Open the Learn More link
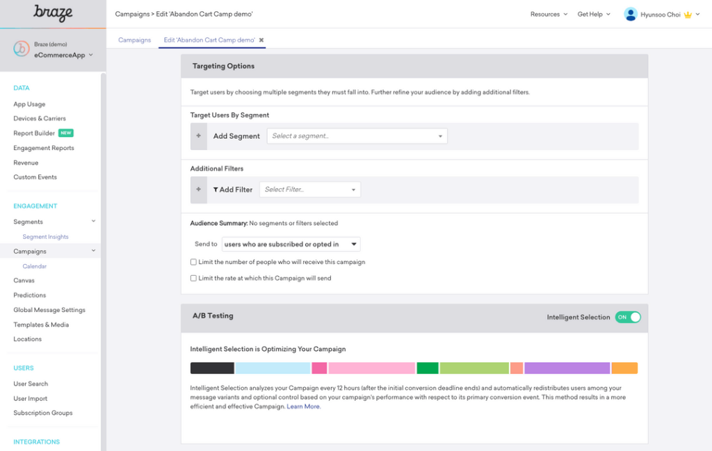 click(x=303, y=407)
